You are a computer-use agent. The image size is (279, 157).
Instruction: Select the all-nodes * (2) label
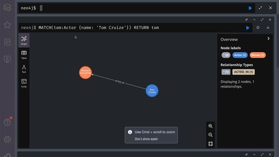226,55
